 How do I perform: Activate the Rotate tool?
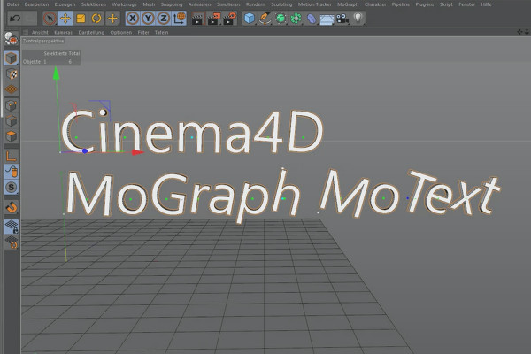tap(96, 19)
